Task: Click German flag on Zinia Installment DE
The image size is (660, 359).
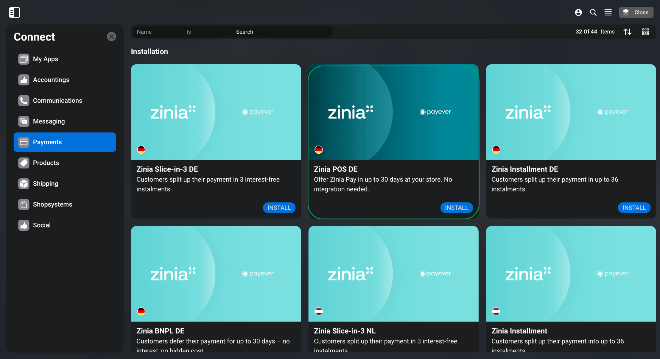Action: click(x=496, y=149)
